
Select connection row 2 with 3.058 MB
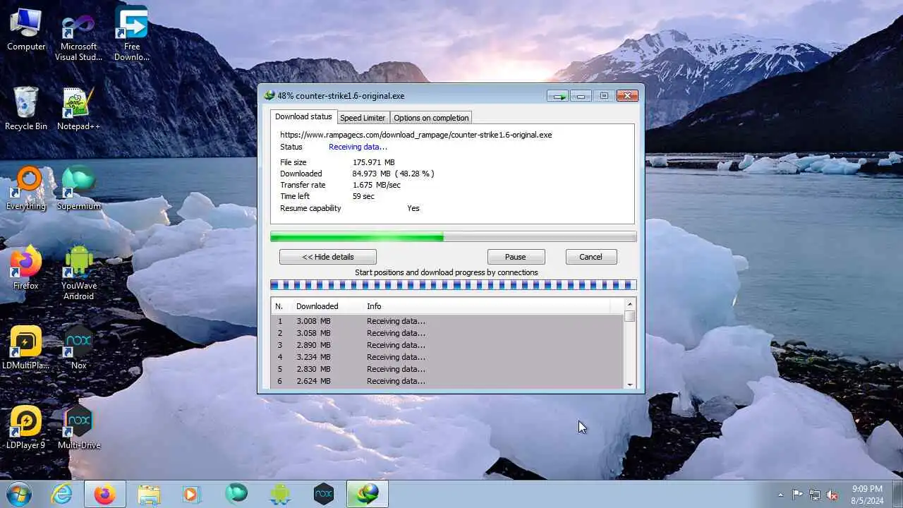(x=448, y=333)
